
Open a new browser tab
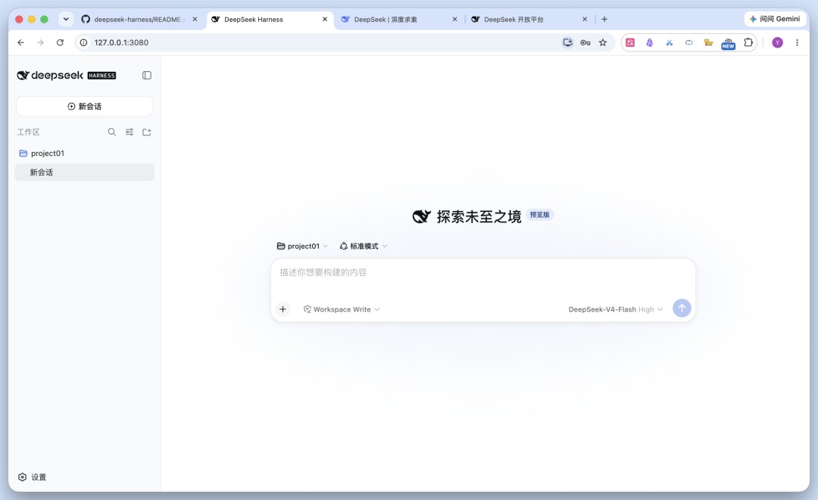(604, 19)
